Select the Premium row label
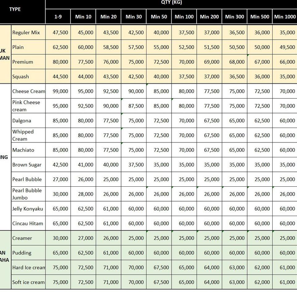The height and width of the screenshot is (297, 297). coord(28,62)
